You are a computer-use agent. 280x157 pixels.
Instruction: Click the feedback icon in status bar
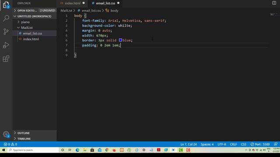click(276, 144)
